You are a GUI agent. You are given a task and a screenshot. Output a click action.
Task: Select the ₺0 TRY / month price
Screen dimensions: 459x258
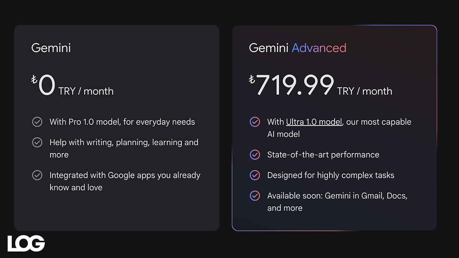point(72,85)
